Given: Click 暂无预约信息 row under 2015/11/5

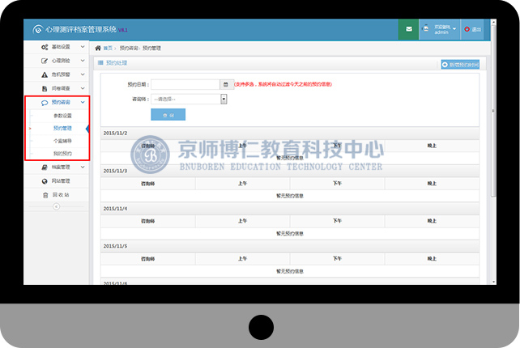Looking at the screenshot, I should click(x=290, y=271).
